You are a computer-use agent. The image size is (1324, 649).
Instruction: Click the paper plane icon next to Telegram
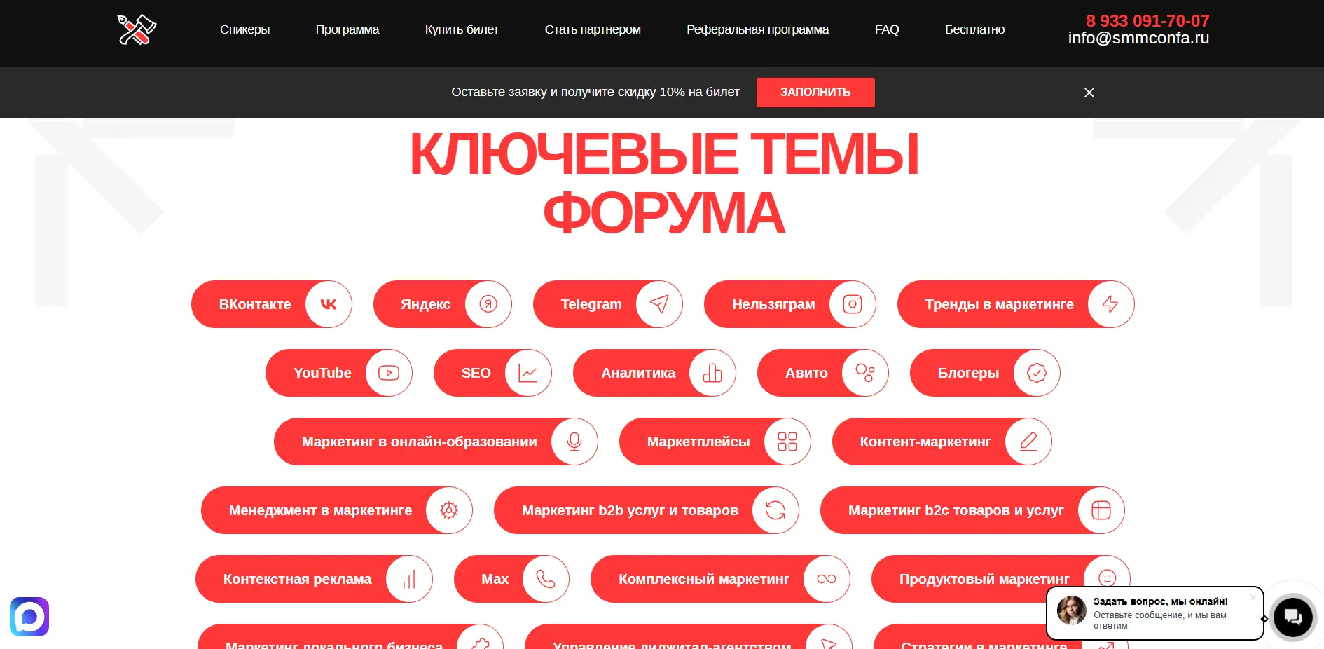click(x=659, y=304)
